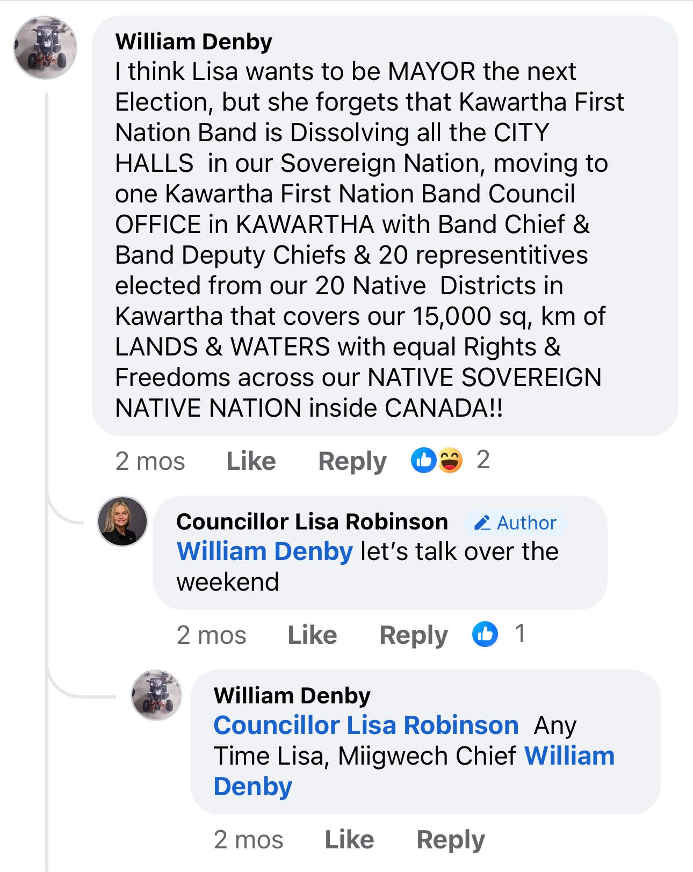Image resolution: width=693 pixels, height=872 pixels.
Task: Reply to Councillor Lisa Robinson's comment
Action: click(x=414, y=635)
